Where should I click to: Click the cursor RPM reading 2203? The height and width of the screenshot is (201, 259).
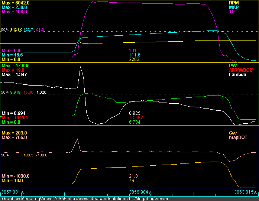tap(134, 59)
